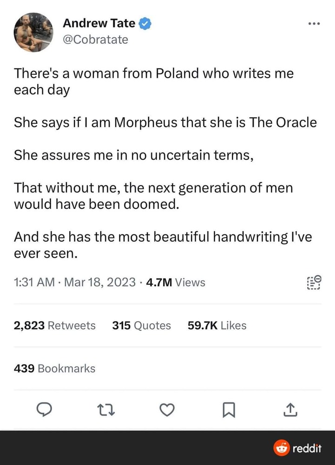Click the icon right of the Views count
The height and width of the screenshot is (465, 335).
click(314, 282)
